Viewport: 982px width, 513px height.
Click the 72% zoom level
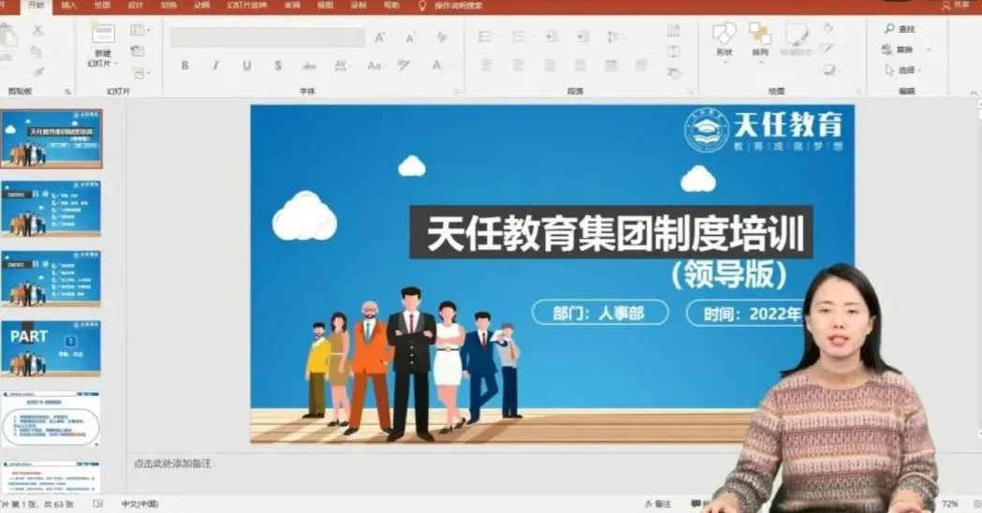949,504
